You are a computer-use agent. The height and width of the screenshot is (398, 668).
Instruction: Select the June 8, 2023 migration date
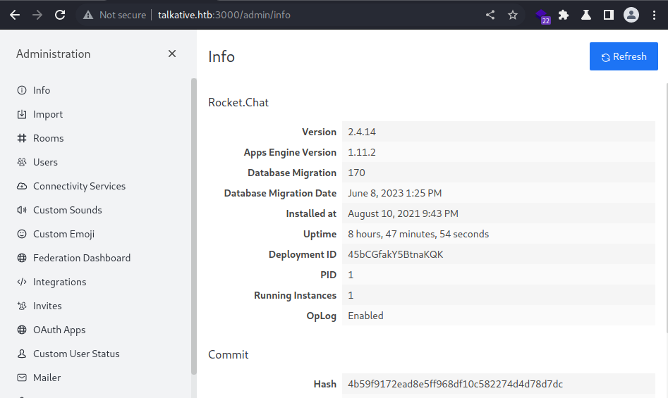tap(394, 193)
